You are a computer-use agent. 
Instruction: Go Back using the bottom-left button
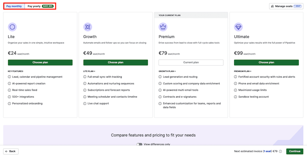click(11, 151)
